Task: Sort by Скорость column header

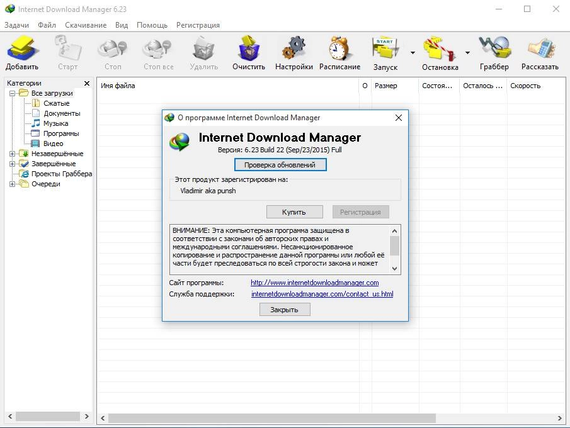Action: click(x=536, y=86)
